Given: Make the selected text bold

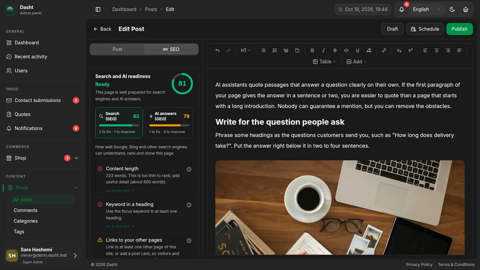Looking at the screenshot, I should [312, 50].
